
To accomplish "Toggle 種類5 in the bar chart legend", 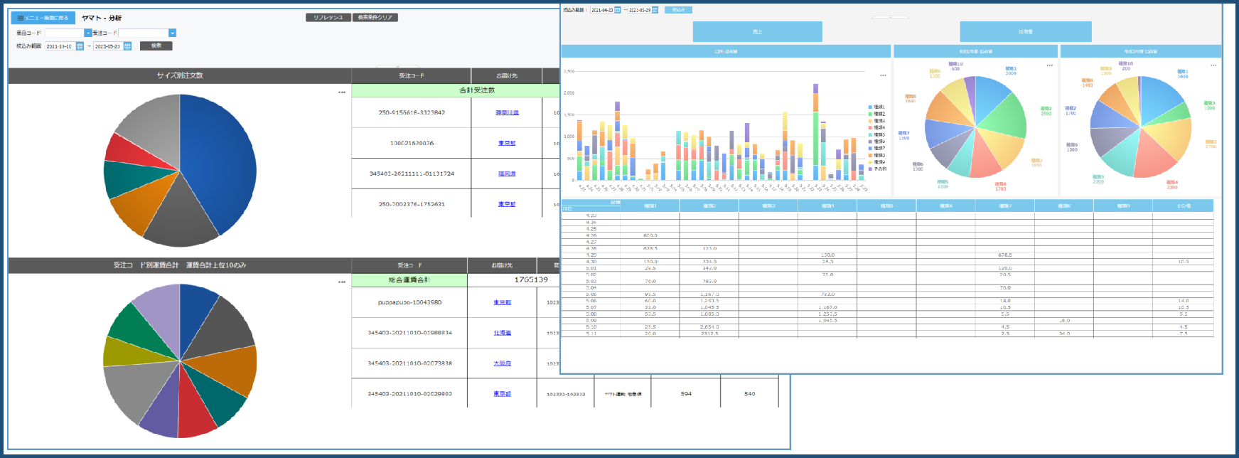I will [x=877, y=134].
